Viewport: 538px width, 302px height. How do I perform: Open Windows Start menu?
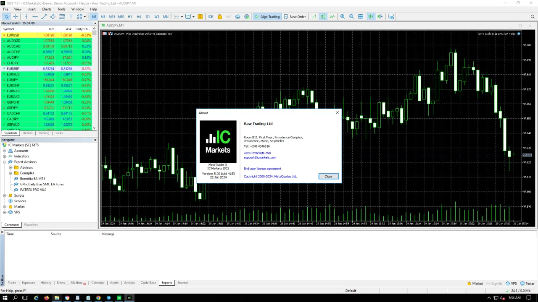pos(5,298)
